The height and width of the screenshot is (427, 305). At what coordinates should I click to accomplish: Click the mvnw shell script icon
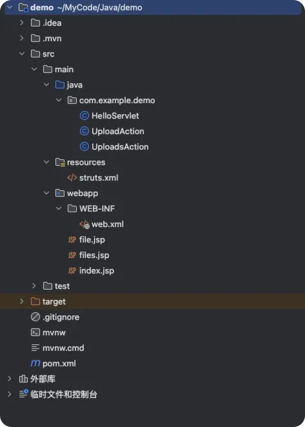click(x=35, y=332)
